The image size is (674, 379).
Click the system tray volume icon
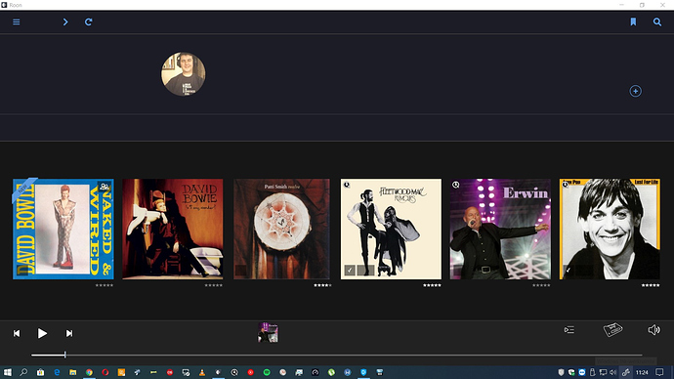[613, 372]
